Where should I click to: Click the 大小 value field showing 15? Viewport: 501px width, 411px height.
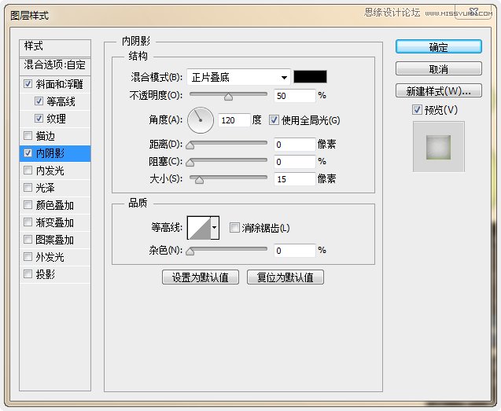(295, 179)
